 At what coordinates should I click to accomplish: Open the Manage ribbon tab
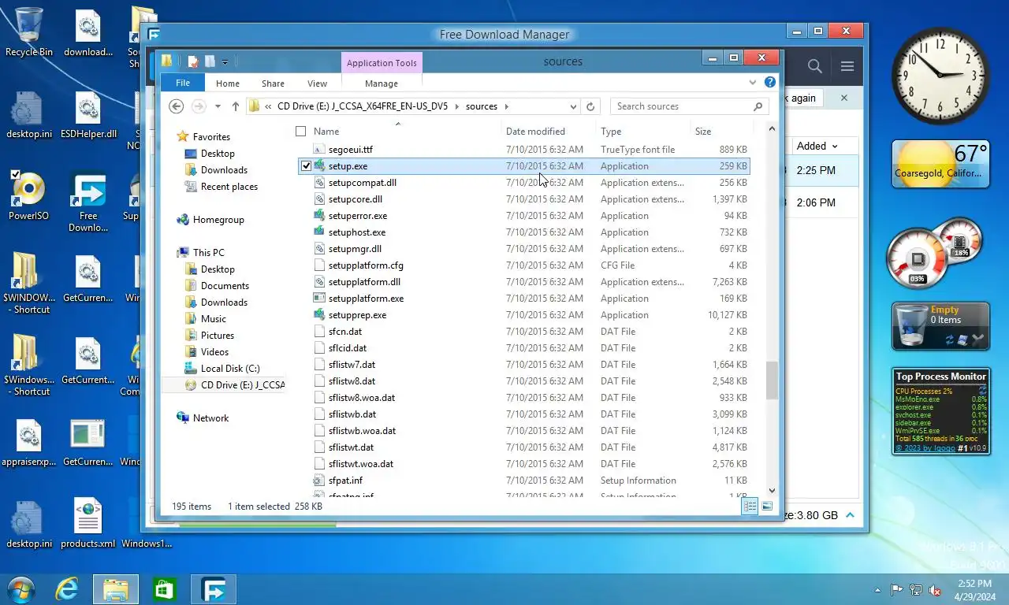[x=382, y=83]
